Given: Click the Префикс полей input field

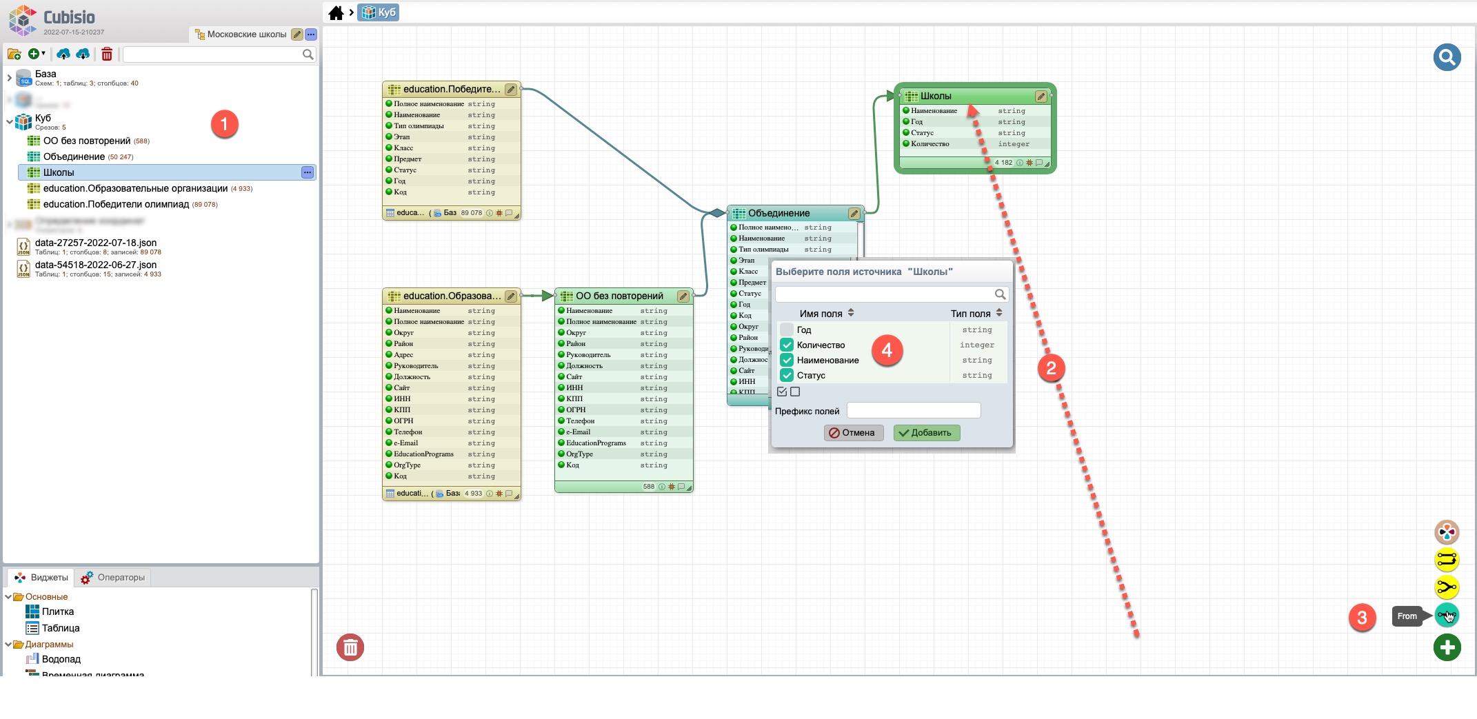Looking at the screenshot, I should (x=913, y=411).
